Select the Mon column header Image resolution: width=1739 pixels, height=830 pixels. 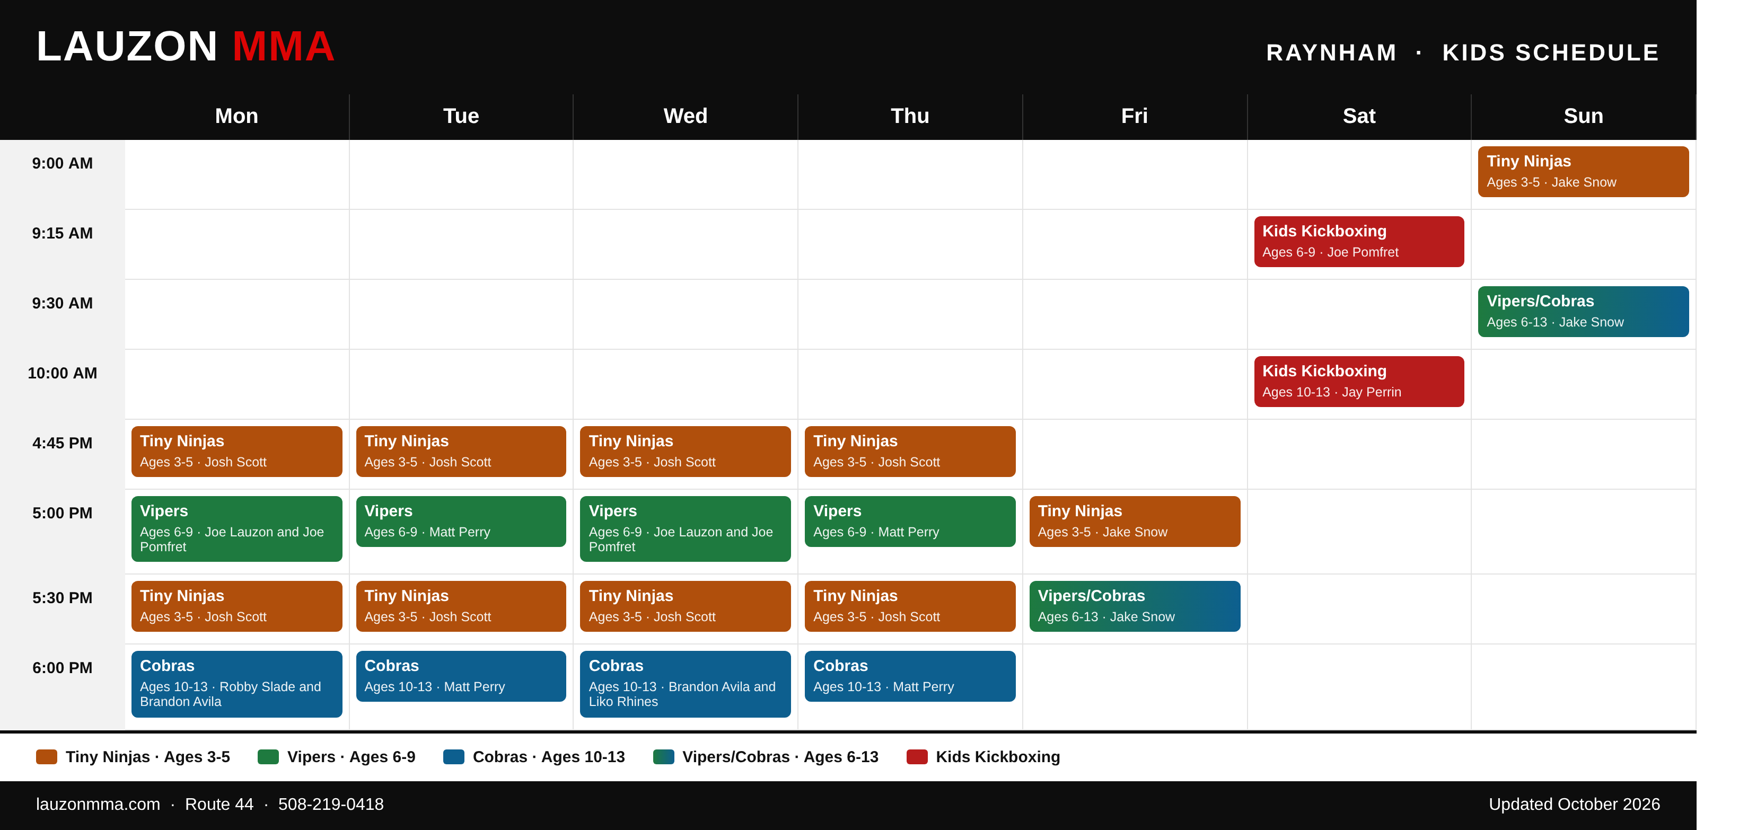tap(237, 116)
